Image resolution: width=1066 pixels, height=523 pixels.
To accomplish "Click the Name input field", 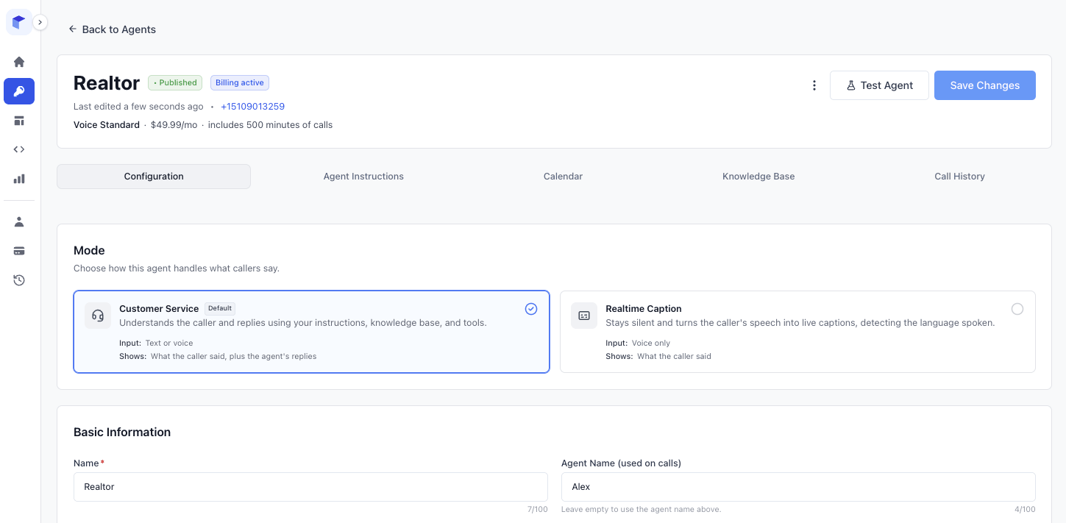I will click(x=310, y=487).
